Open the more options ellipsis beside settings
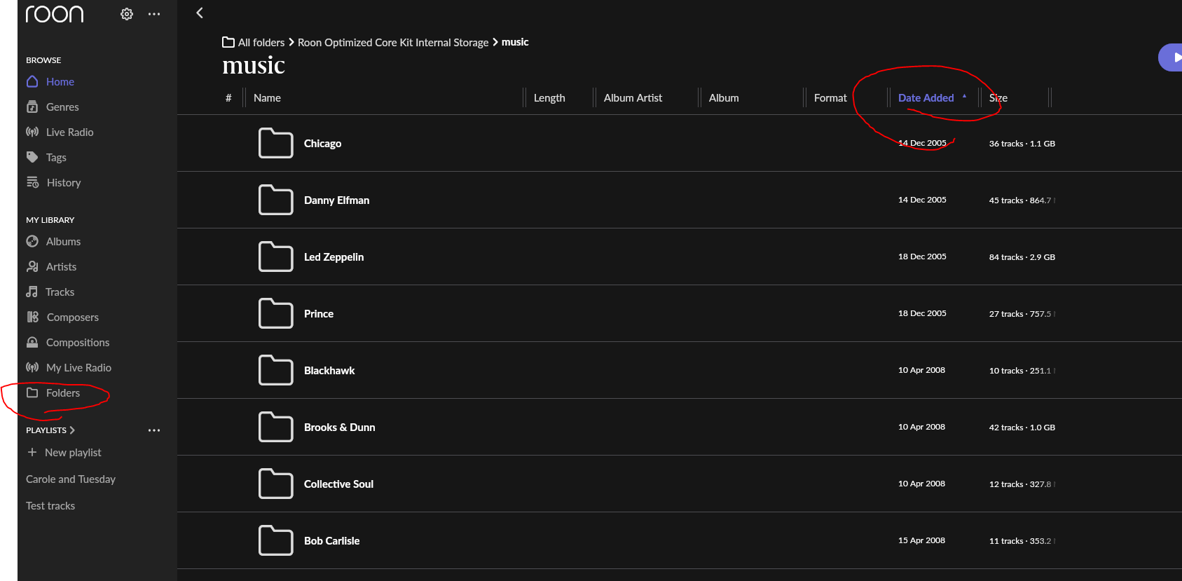1182x581 pixels. pos(154,14)
